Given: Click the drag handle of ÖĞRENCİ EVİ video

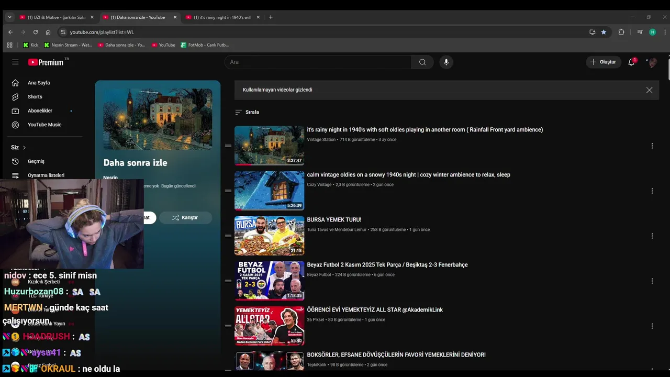Looking at the screenshot, I should tap(228, 326).
